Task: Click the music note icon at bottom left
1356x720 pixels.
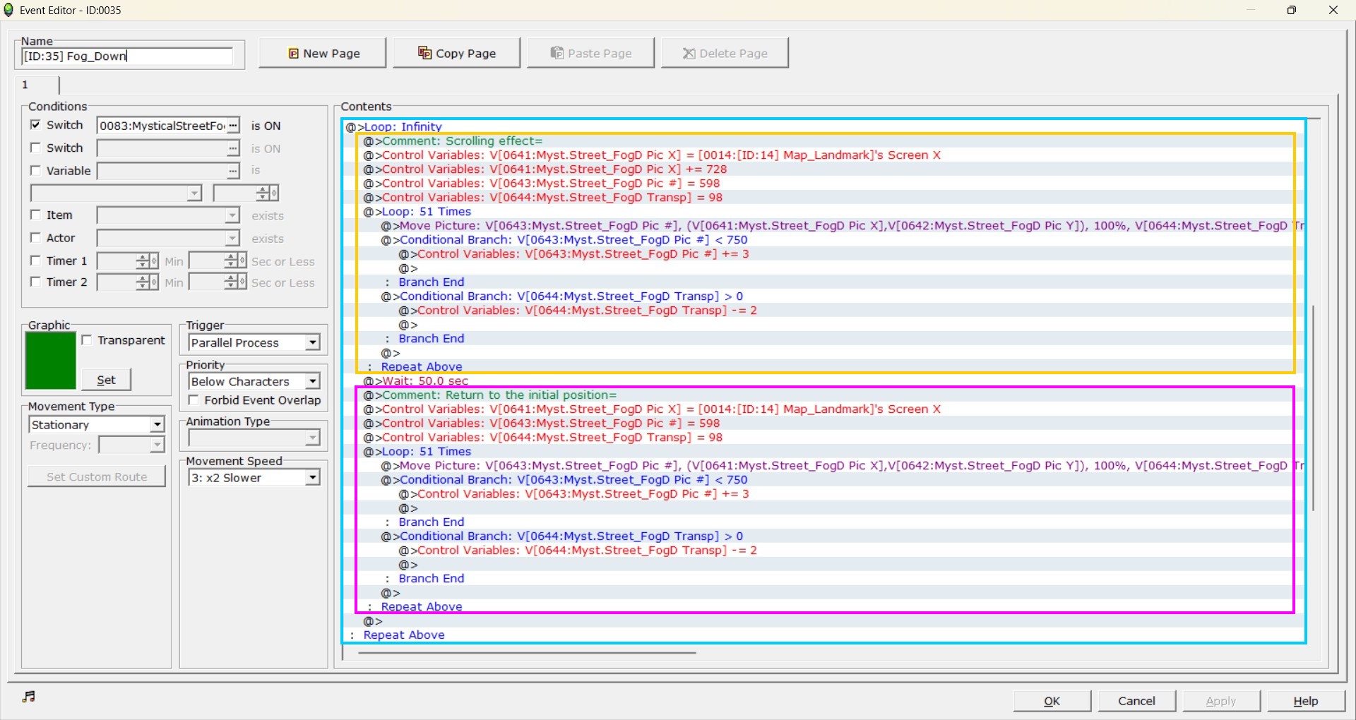Action: pos(28,697)
